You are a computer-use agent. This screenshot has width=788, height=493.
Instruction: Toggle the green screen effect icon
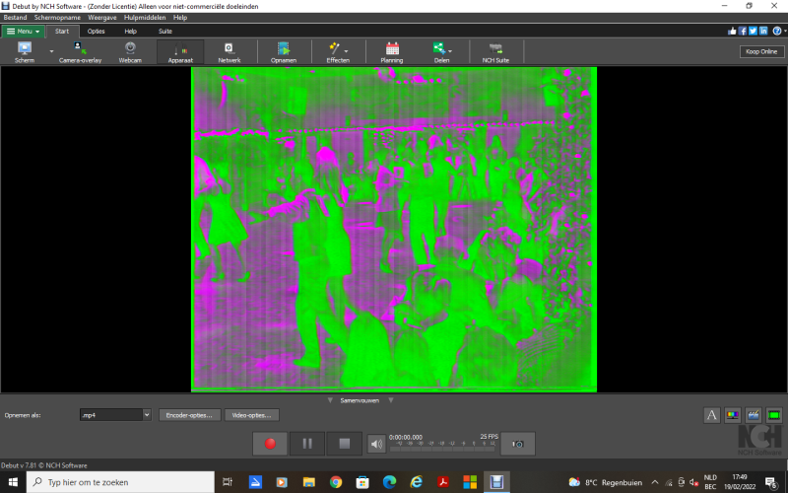774,415
